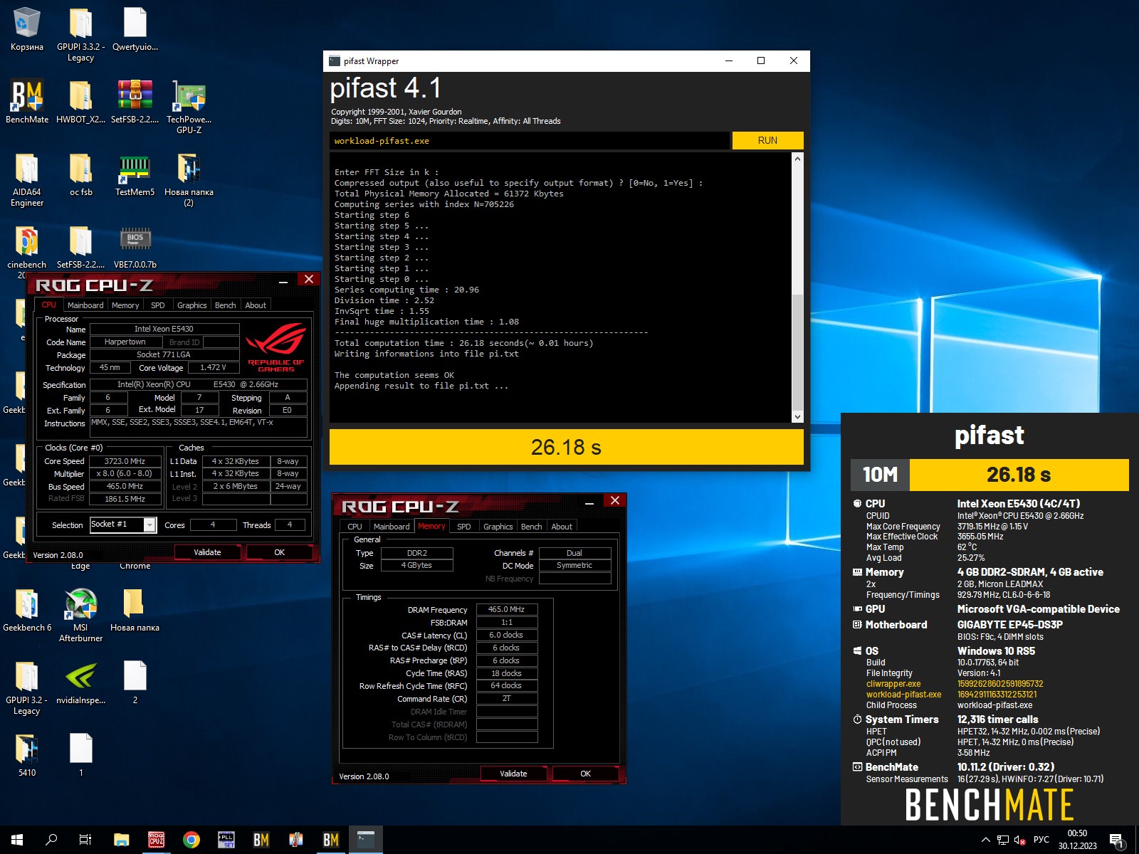
Task: Open Task View on taskbar
Action: (x=85, y=840)
